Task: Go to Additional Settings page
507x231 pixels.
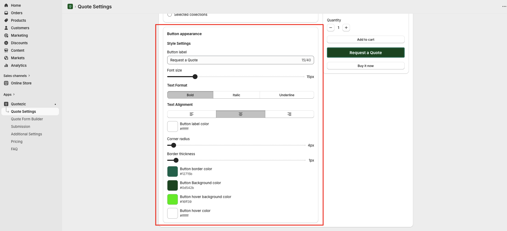Action: click(x=27, y=134)
